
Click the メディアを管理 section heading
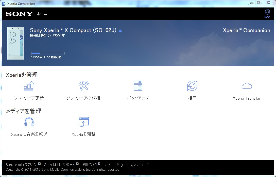point(24,111)
